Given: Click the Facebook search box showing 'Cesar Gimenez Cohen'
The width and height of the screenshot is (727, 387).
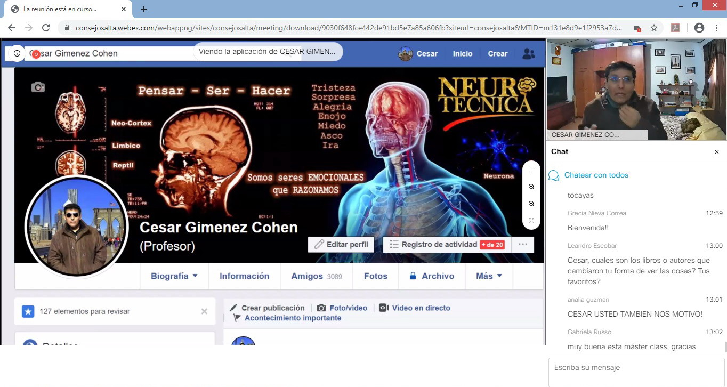Looking at the screenshot, I should (163, 53).
